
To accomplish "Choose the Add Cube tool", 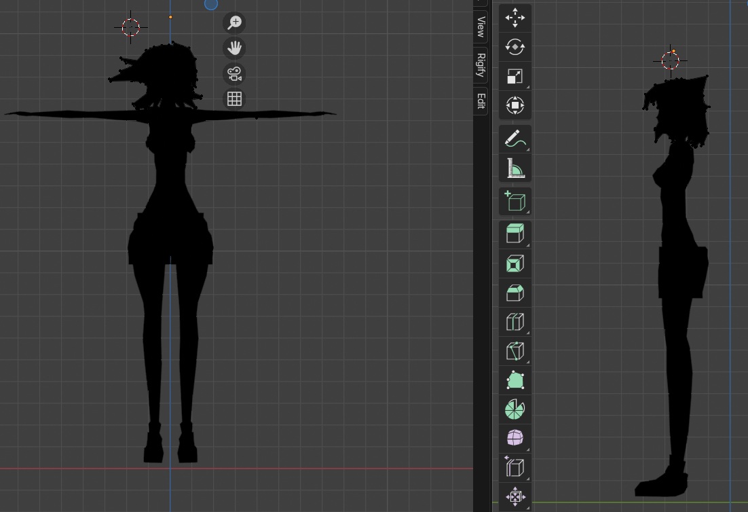I will coord(515,202).
